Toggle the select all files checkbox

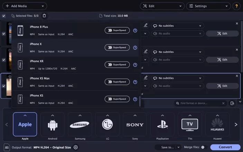[x=4, y=16]
